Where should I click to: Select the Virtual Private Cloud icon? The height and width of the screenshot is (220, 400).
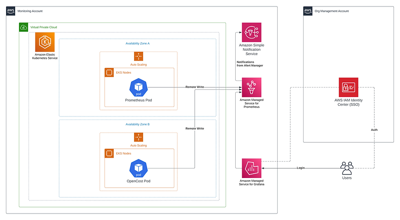23,27
